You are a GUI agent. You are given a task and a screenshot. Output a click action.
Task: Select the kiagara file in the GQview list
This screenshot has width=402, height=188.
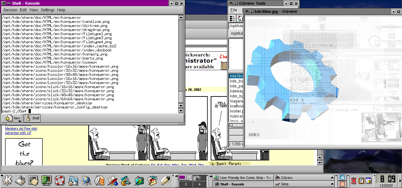coord(236,101)
